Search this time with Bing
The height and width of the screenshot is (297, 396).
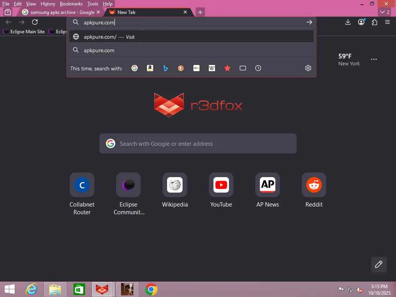(x=166, y=68)
